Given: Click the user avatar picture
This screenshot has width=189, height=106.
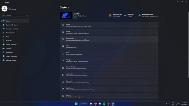Looking at the screenshot, I should pos(4,9).
